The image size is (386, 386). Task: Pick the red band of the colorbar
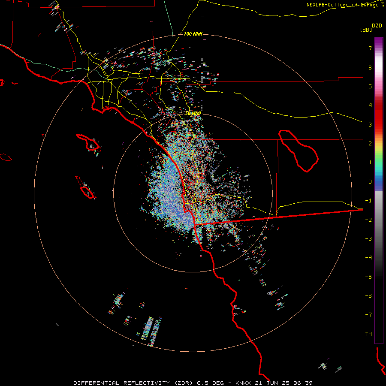tap(379, 117)
